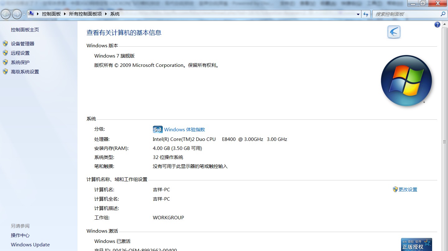Click the vertical scrollbar thumb
This screenshot has height=251, width=448.
[445, 142]
